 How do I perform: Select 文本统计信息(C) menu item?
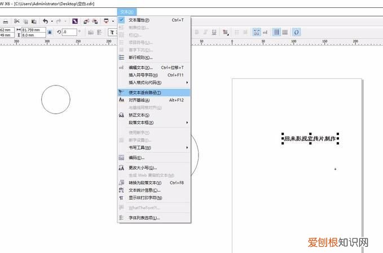click(x=154, y=190)
